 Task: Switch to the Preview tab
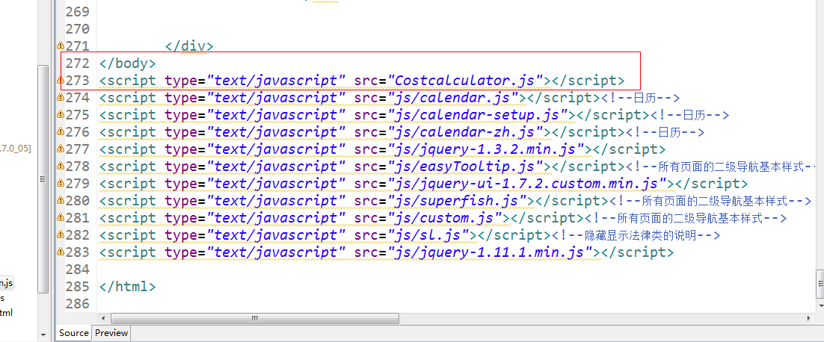click(111, 332)
